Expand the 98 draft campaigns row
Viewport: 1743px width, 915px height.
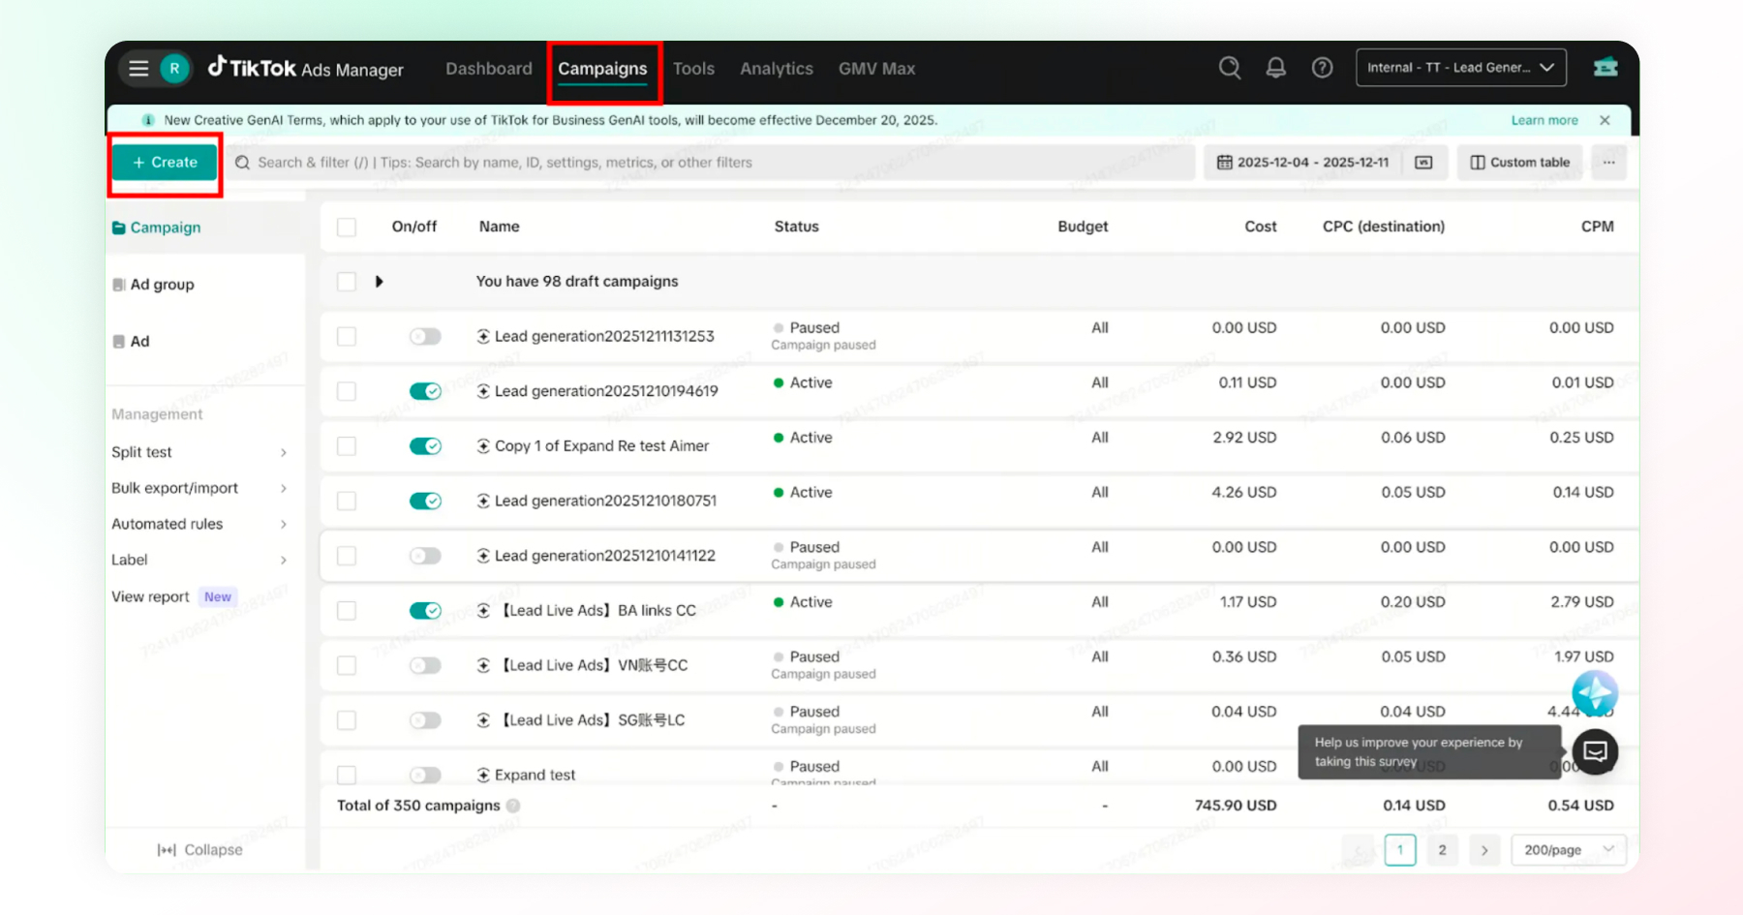click(x=379, y=282)
